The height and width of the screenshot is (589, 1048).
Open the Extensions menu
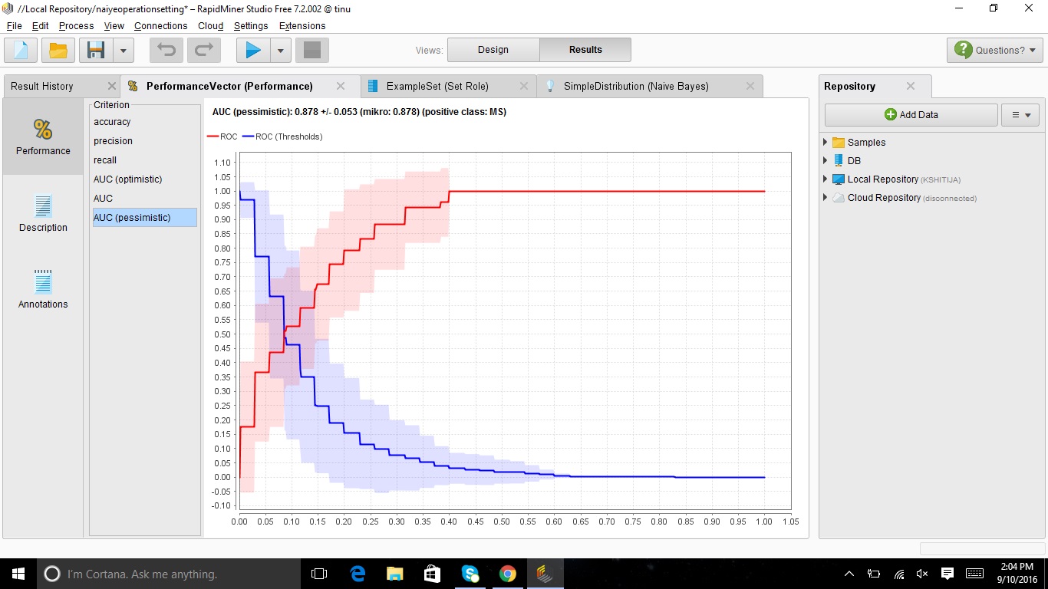[x=302, y=25]
